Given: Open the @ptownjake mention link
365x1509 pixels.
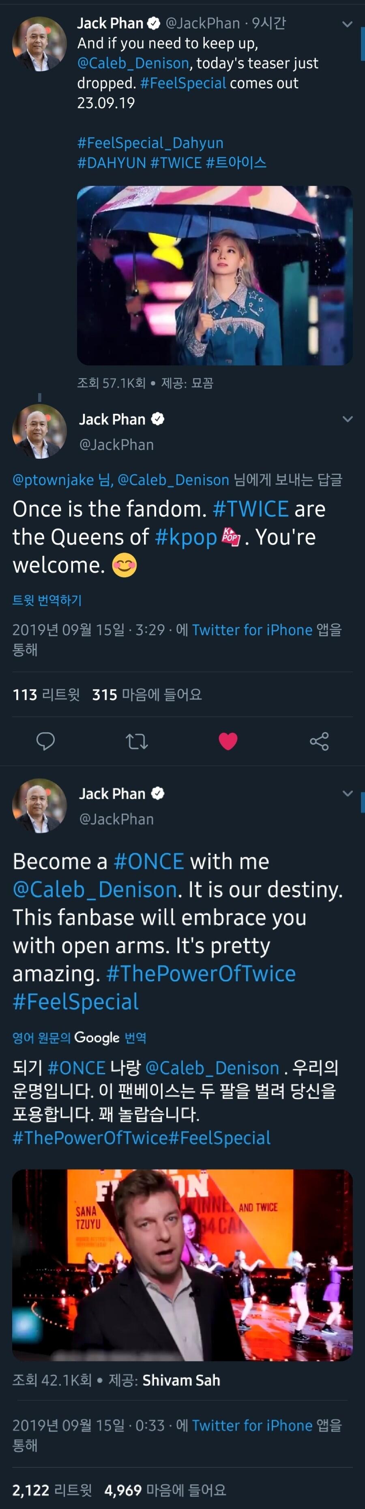Looking at the screenshot, I should point(53,480).
